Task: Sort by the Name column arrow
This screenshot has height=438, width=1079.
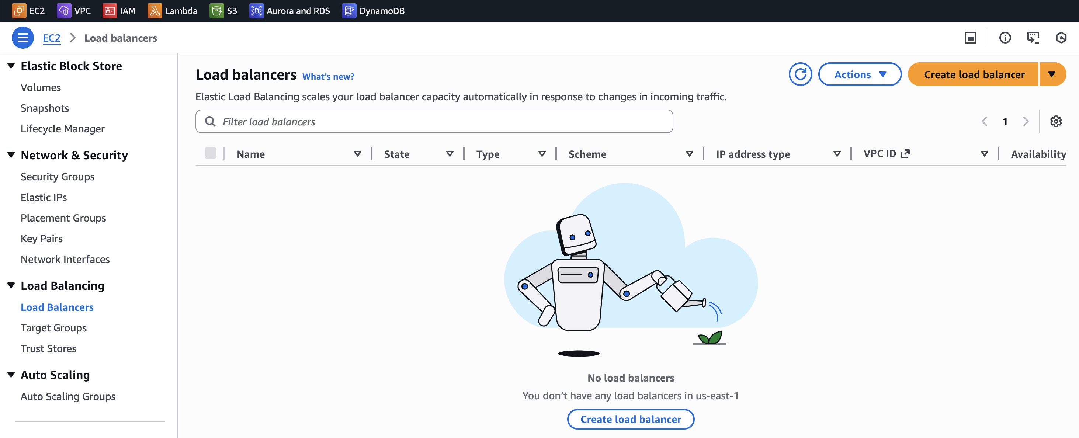Action: pos(357,154)
